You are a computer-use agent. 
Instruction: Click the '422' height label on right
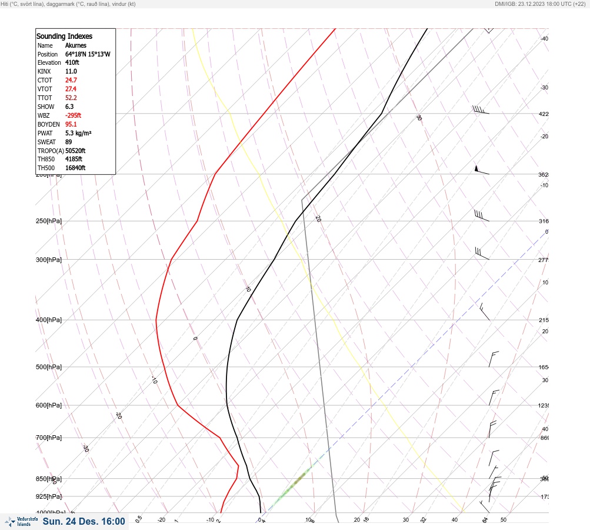click(x=544, y=114)
